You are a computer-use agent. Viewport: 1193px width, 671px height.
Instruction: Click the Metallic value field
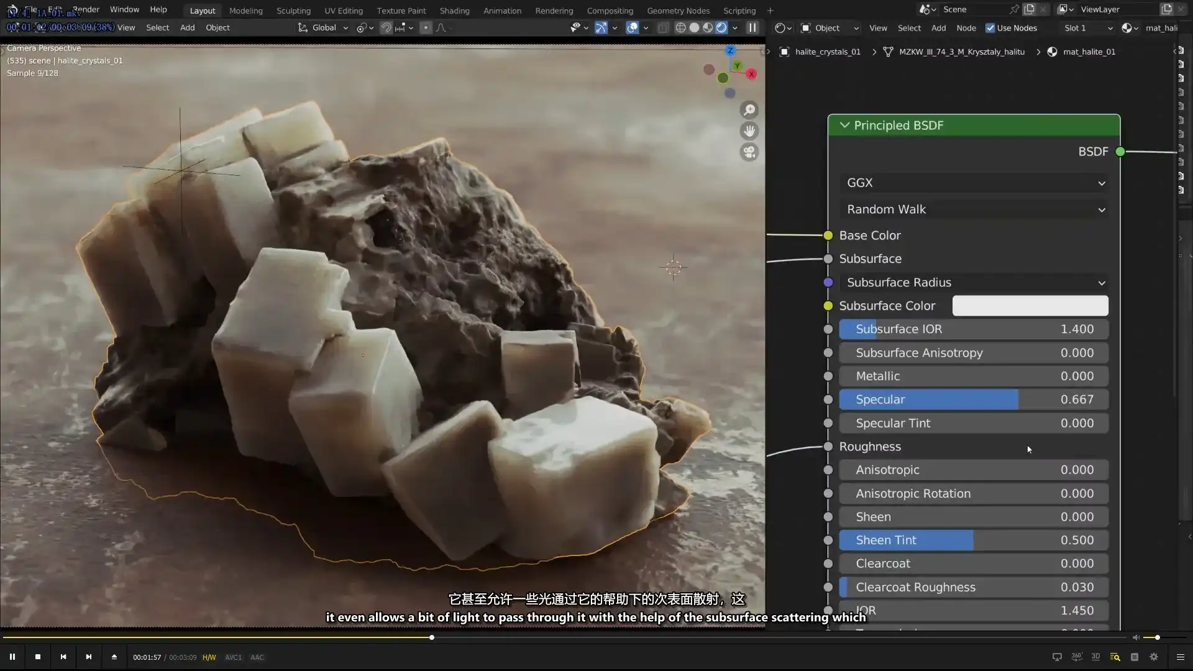[974, 376]
